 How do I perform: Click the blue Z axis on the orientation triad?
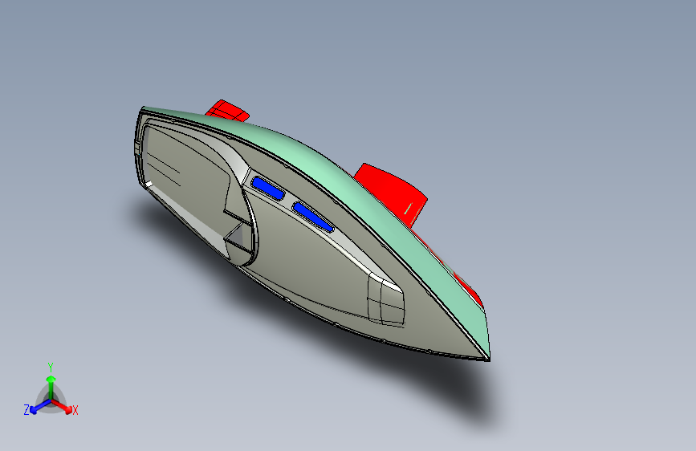pos(40,407)
